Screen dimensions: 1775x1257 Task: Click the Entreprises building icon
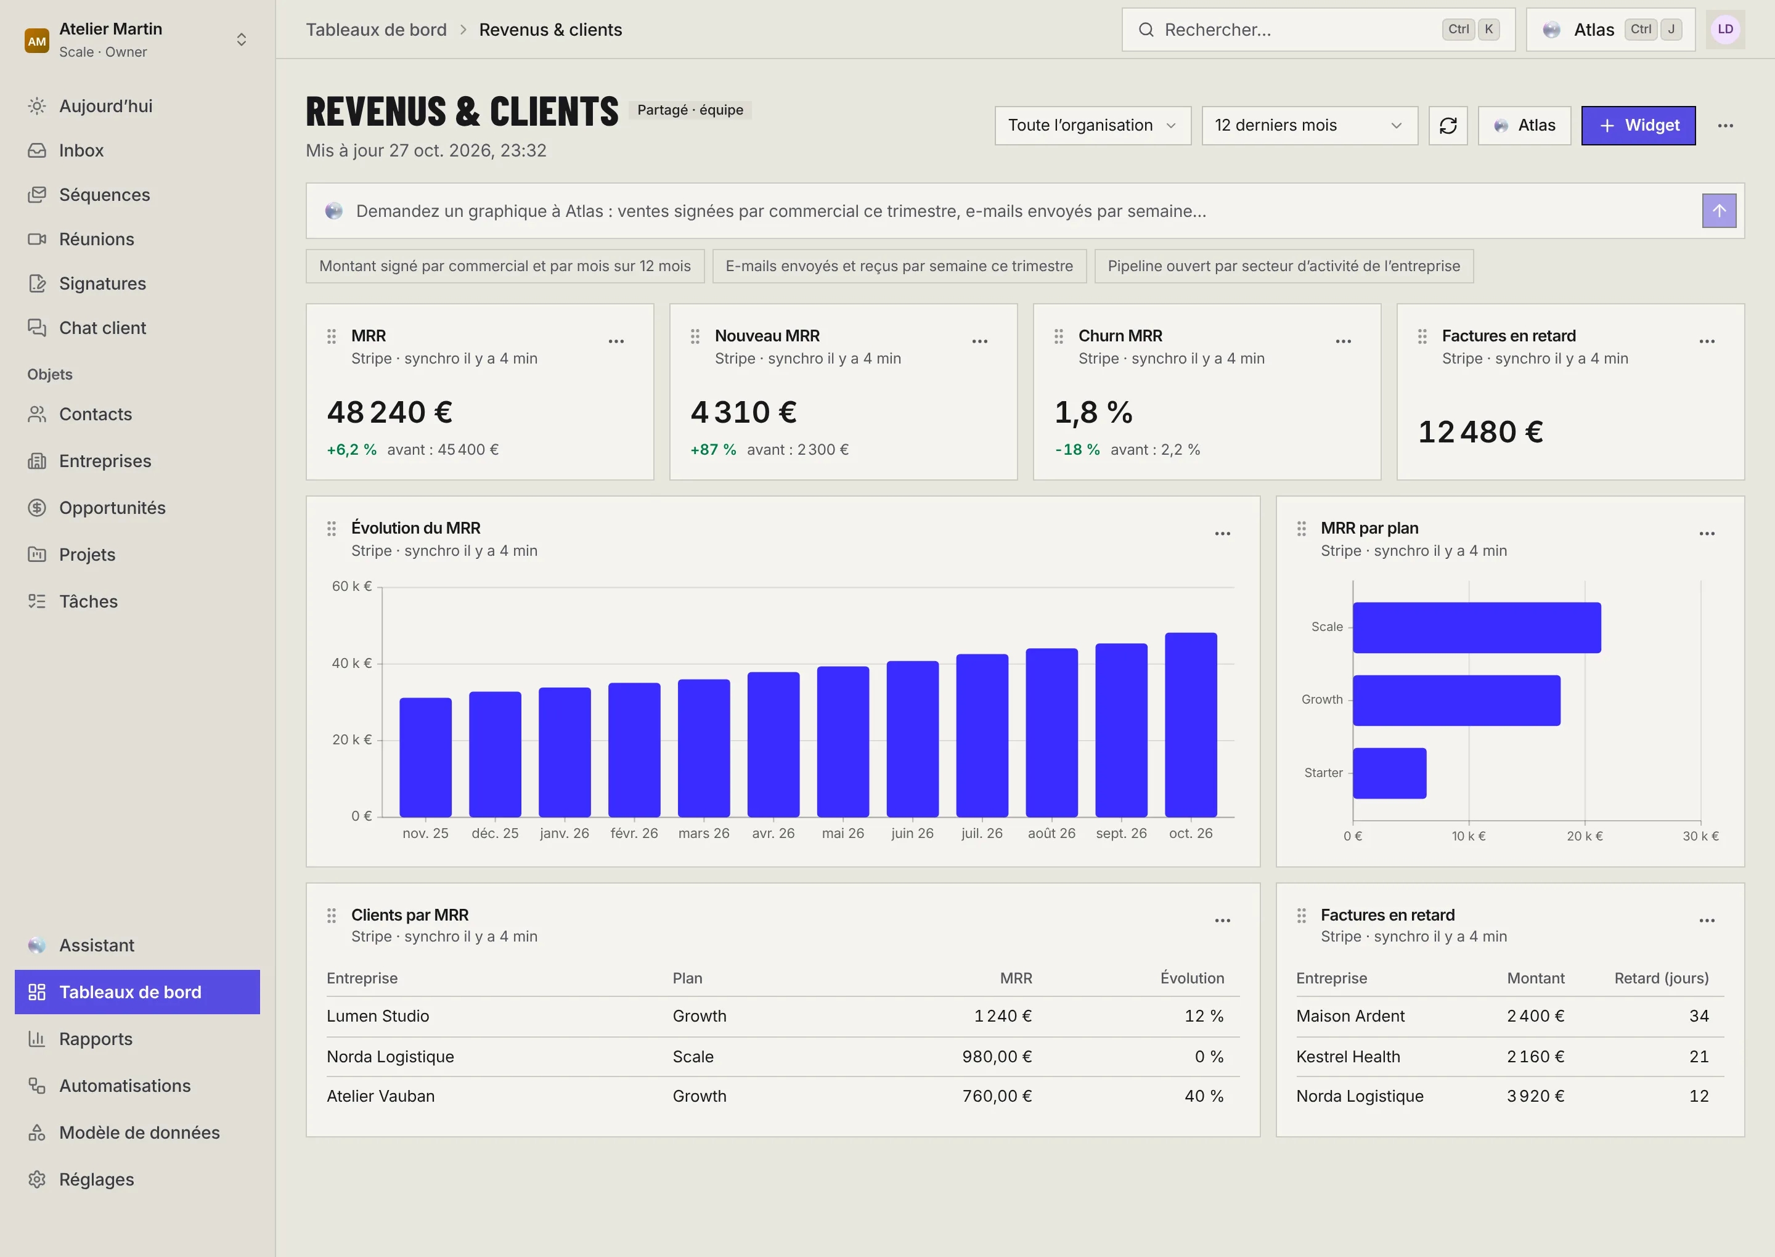click(x=36, y=462)
